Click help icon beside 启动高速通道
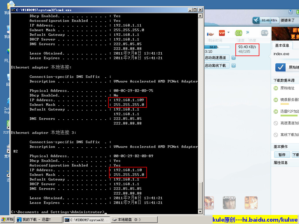The height and width of the screenshot is (224, 299). [233, 58]
